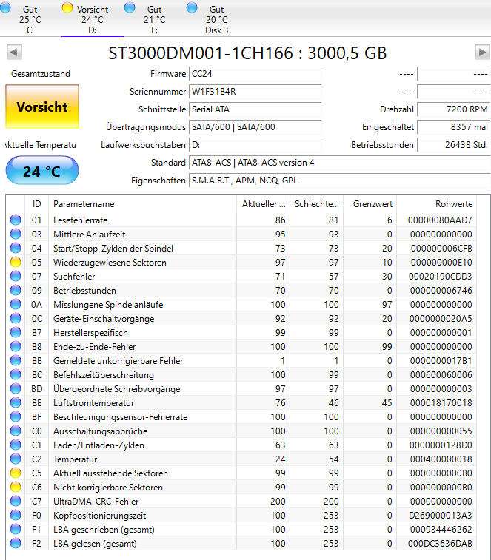Viewport: 491px width, 560px height.
Task: Click status icon for row C2 Temperatur
Action: coord(16,459)
